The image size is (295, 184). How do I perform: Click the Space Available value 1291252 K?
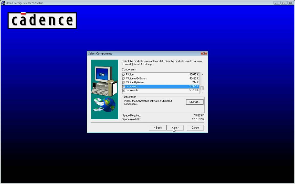click(198, 119)
